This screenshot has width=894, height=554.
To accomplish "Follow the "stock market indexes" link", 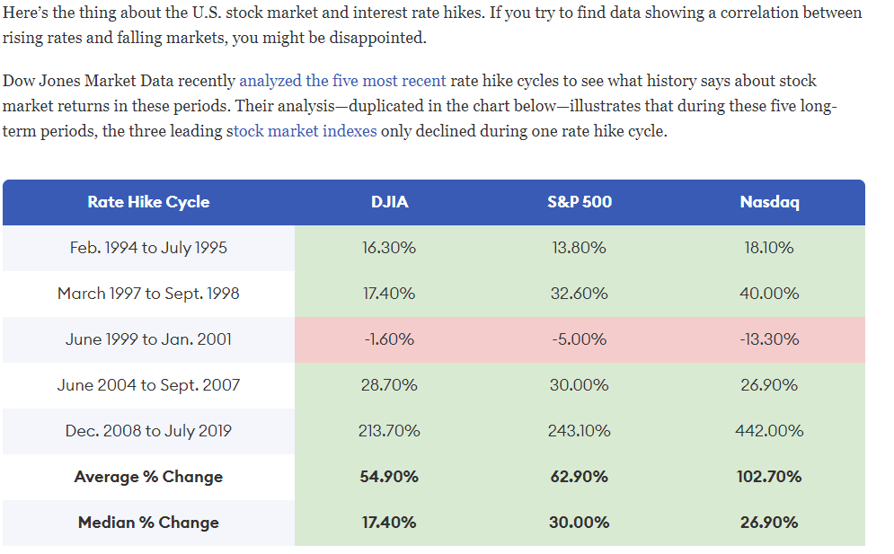I will tap(301, 131).
